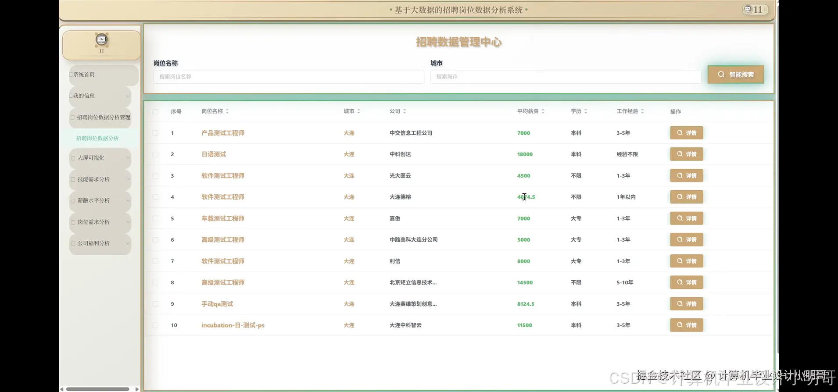This screenshot has height=392, width=838.
Task: Sort by 平均薪资 column arrows
Action: click(x=543, y=111)
